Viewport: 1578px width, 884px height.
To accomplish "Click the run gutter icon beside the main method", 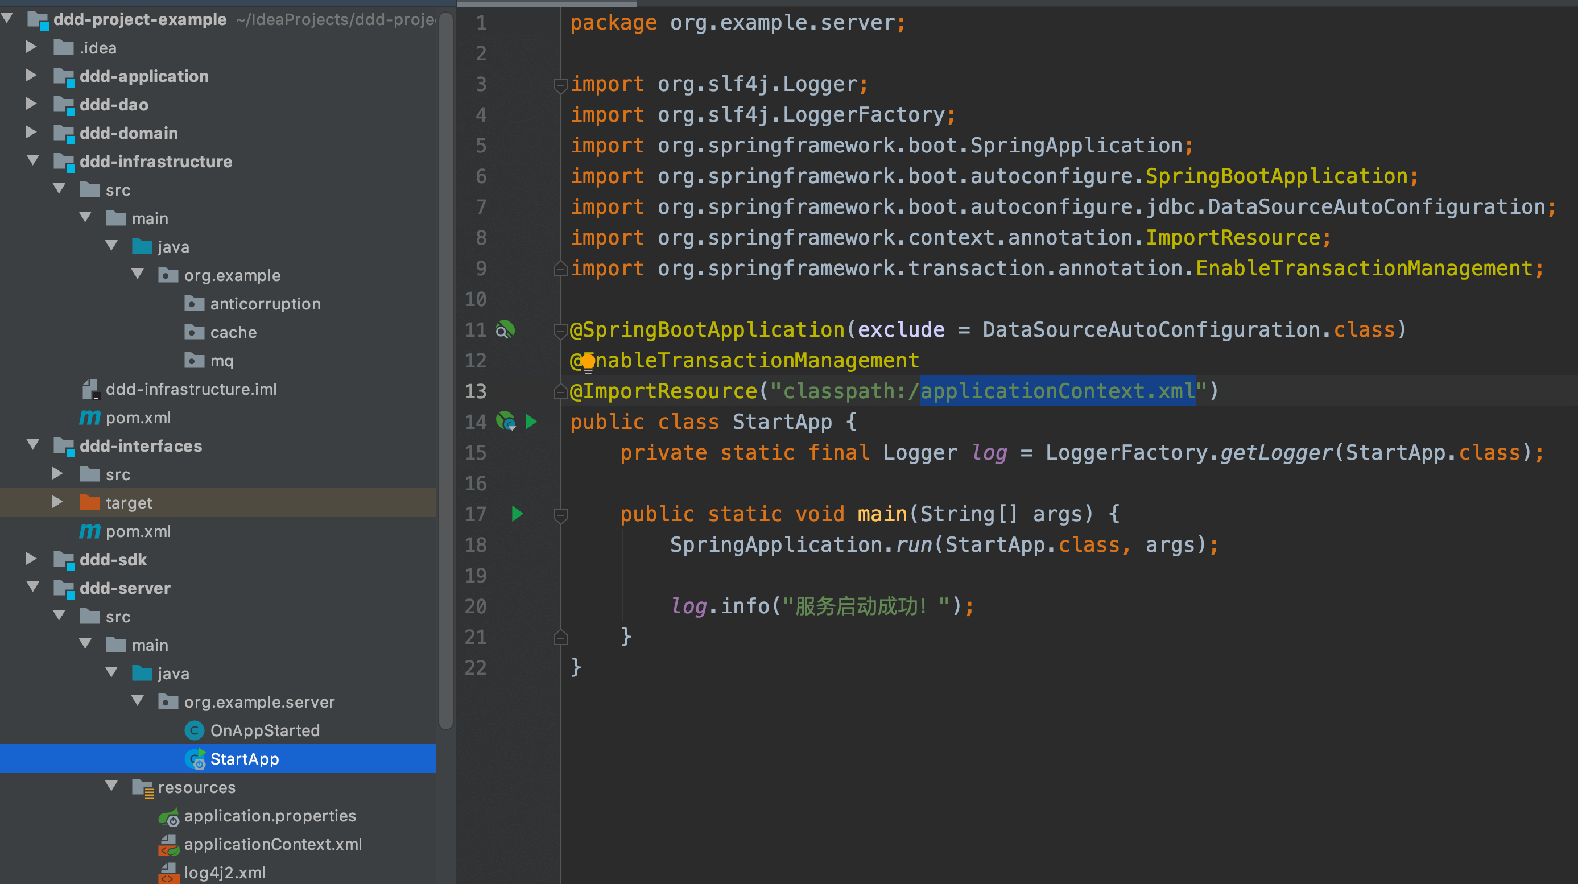I will click(517, 513).
